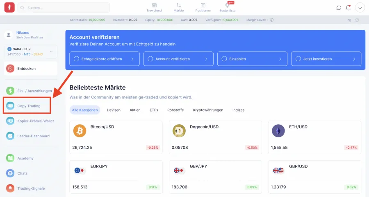Click the EUR/JPY price 158.513
The height and width of the screenshot is (197, 369).
click(x=80, y=187)
